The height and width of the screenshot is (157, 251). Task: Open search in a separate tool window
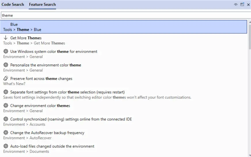(242, 5)
